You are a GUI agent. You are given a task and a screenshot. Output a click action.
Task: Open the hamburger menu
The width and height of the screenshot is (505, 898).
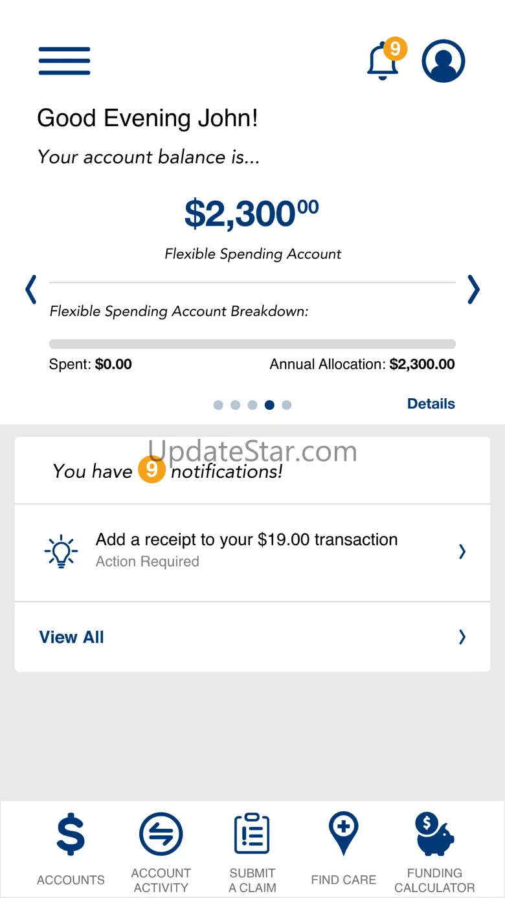click(x=64, y=62)
